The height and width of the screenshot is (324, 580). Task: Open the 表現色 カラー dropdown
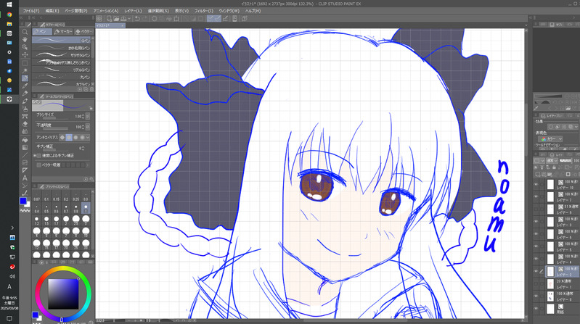(x=550, y=139)
